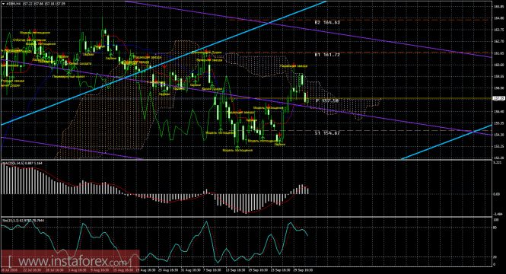Click the 80 level on Stochastic scale
The height and width of the screenshot is (274, 506).
[x=495, y=228]
